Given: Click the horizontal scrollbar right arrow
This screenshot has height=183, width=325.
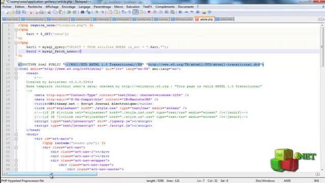Looking at the screenshot, I should 317,174.
